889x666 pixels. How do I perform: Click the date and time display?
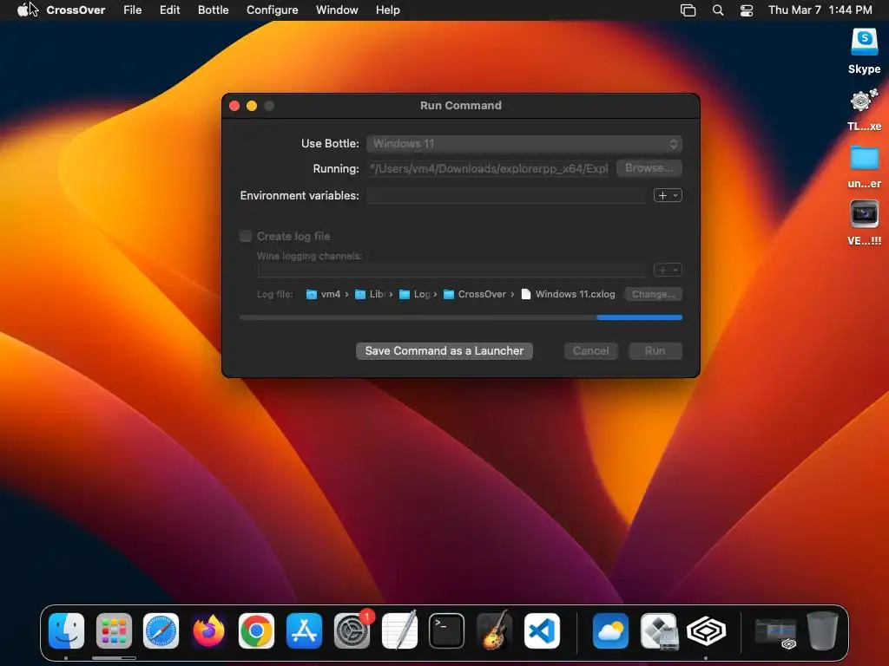point(820,10)
